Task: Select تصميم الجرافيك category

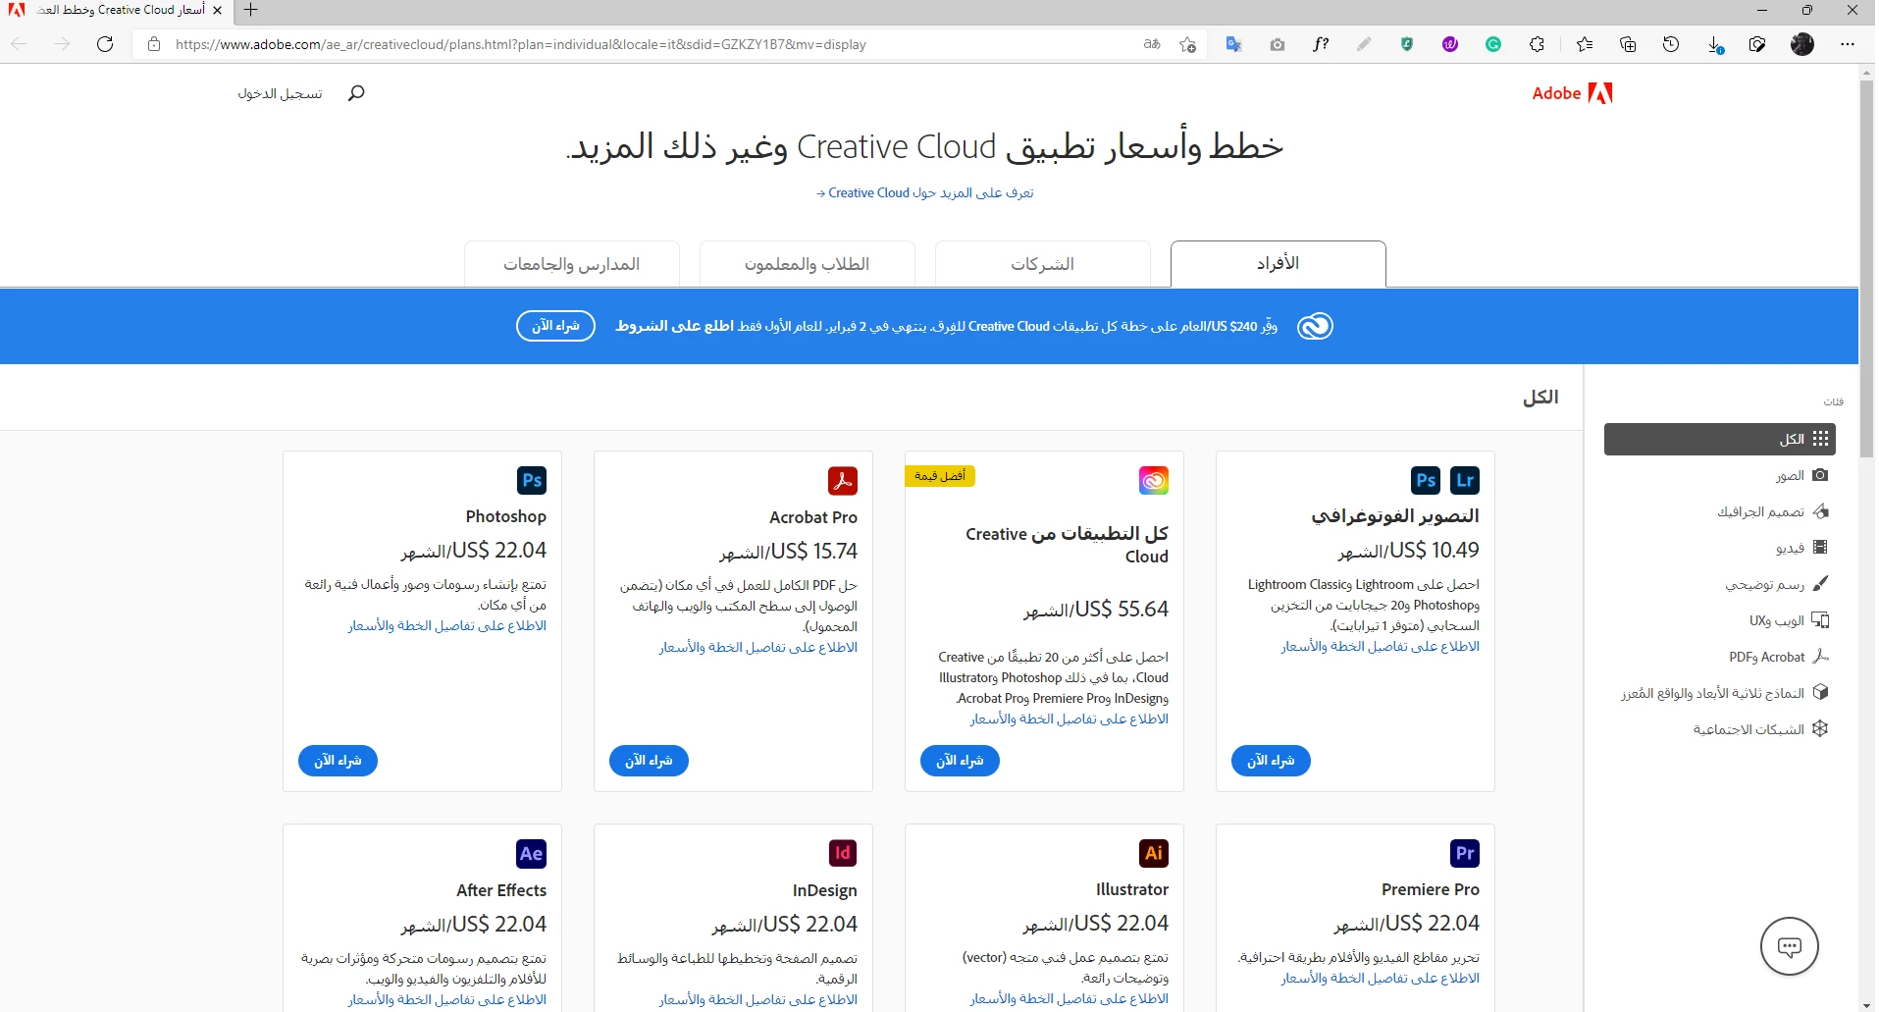Action: tap(1772, 511)
